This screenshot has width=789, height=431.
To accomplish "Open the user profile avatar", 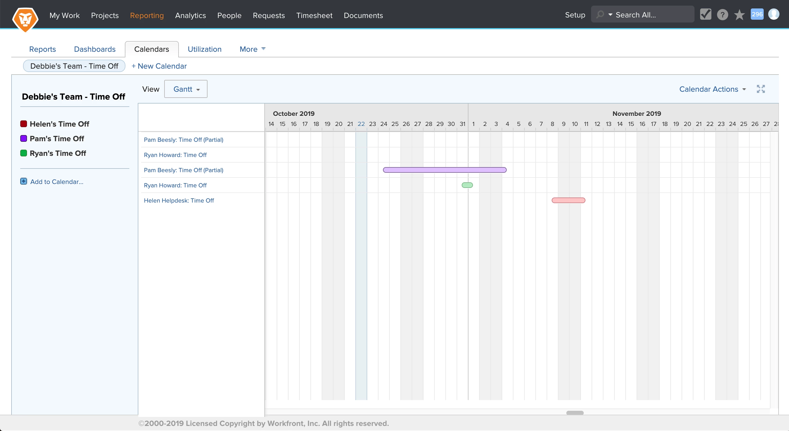I will tap(774, 14).
